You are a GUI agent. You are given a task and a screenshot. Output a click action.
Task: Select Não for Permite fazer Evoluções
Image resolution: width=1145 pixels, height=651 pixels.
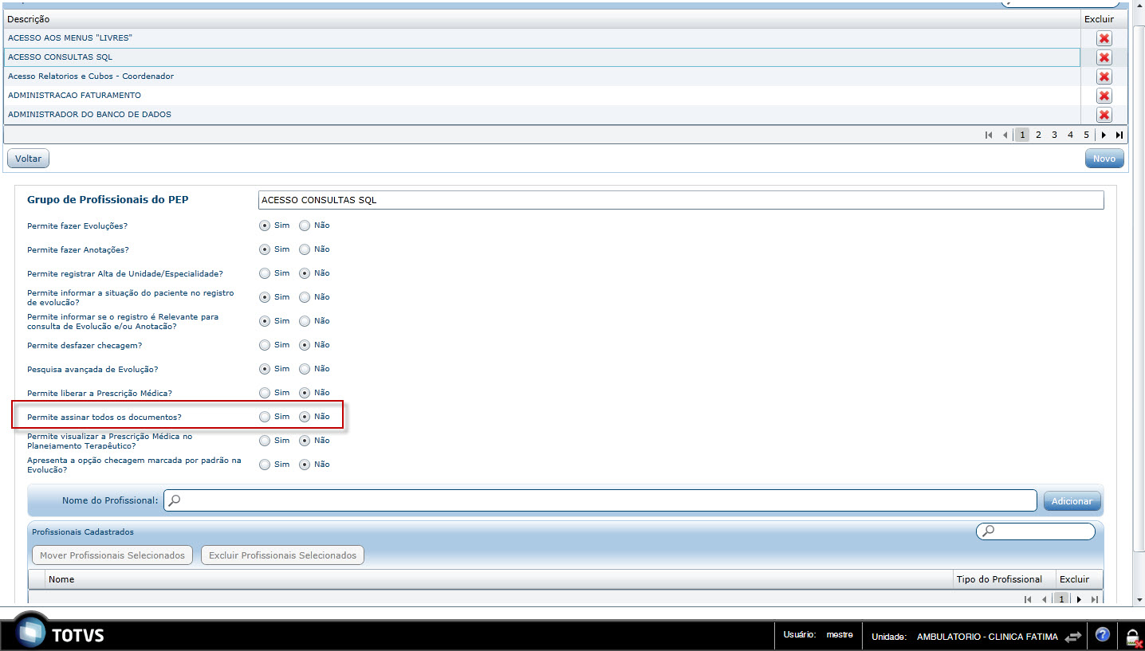click(x=305, y=225)
